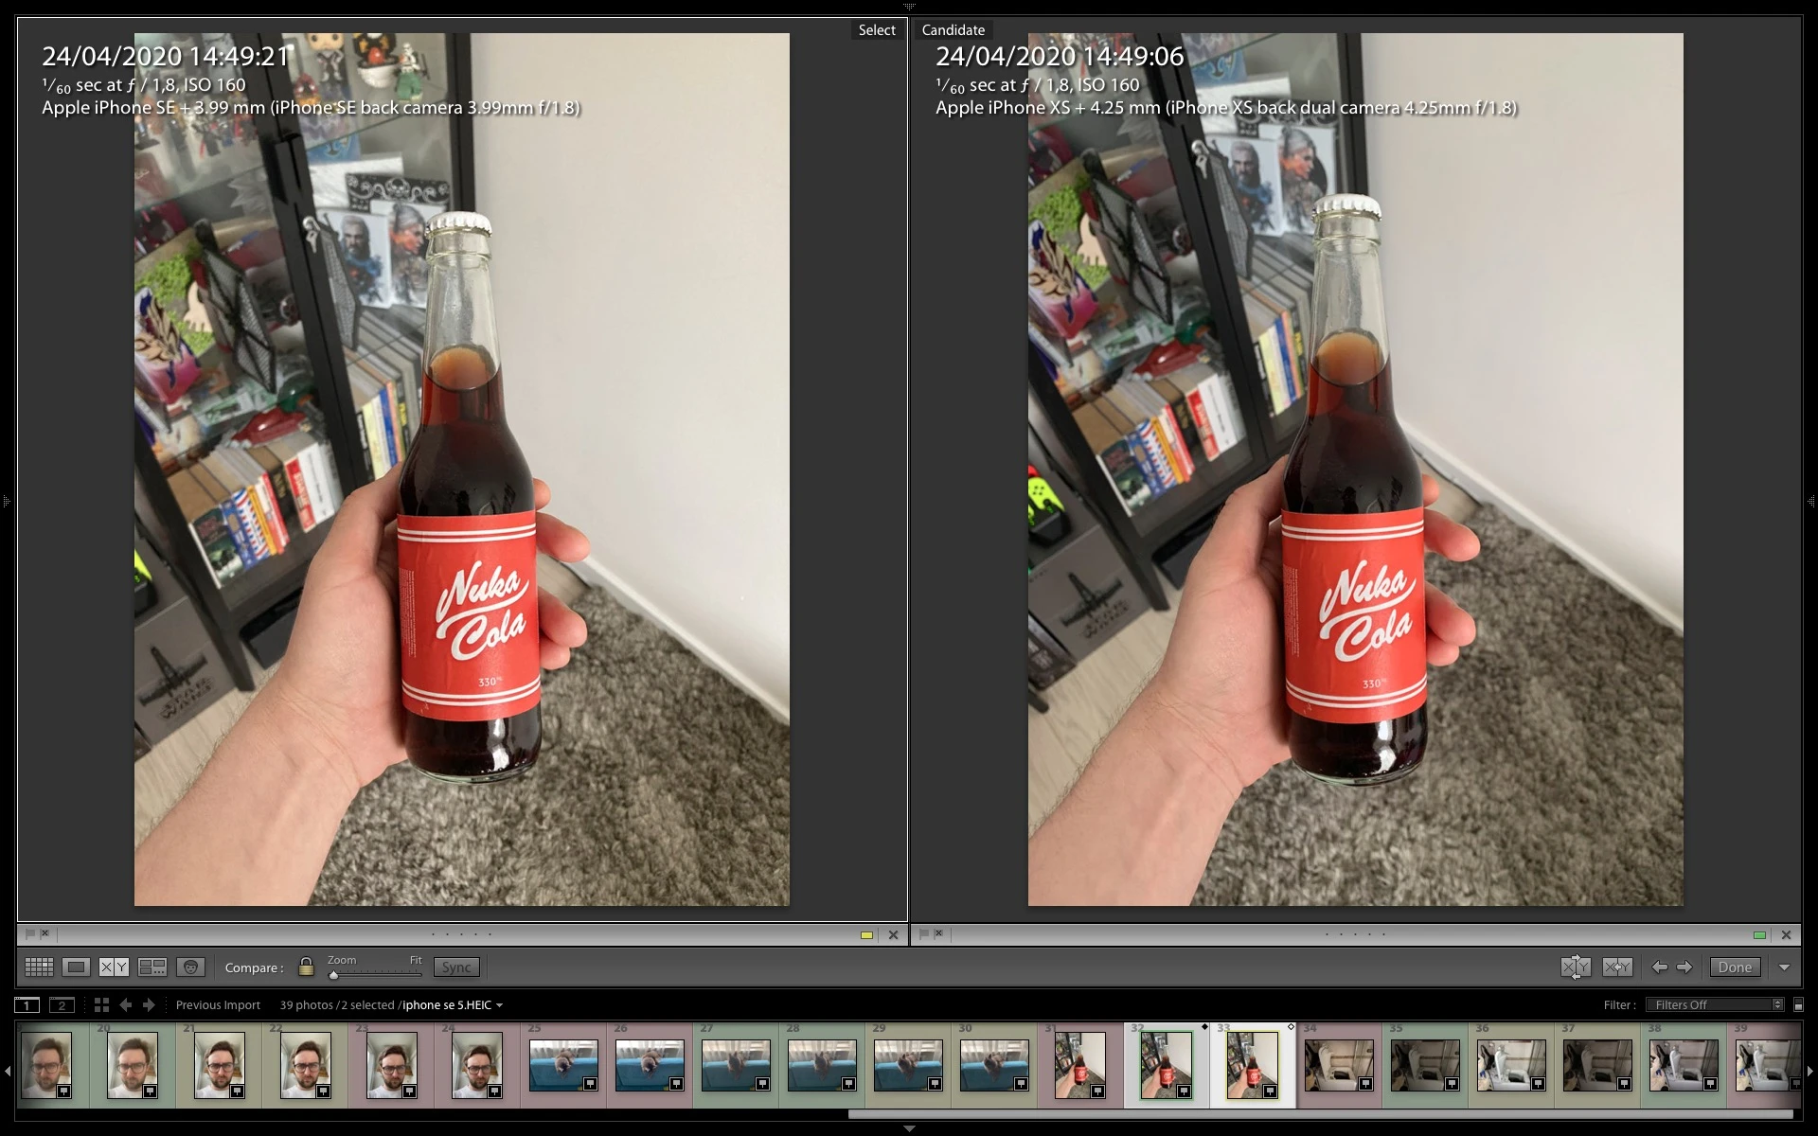Show main window display 1
Image resolution: width=1818 pixels, height=1136 pixels.
tap(27, 1004)
